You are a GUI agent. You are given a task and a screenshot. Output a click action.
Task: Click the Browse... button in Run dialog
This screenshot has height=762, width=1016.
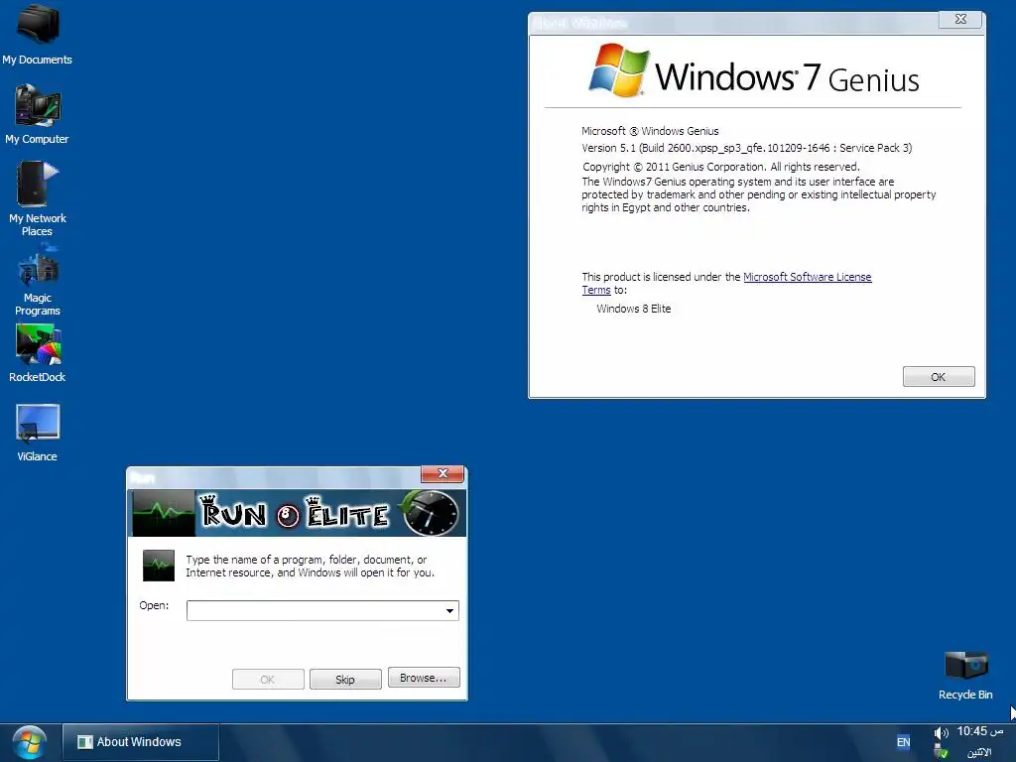click(x=424, y=677)
